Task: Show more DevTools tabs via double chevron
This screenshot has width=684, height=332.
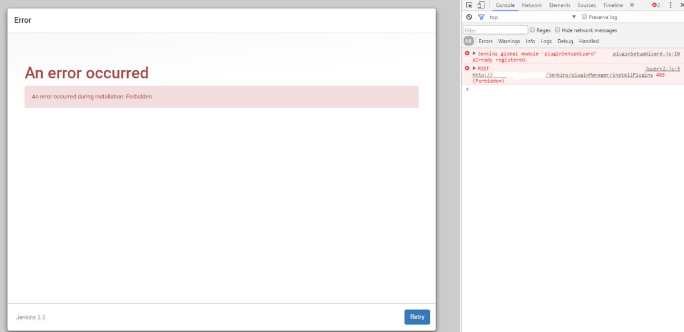Action: 632,5
